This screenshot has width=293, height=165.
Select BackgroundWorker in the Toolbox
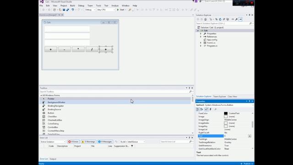pyautogui.click(x=115, y=102)
